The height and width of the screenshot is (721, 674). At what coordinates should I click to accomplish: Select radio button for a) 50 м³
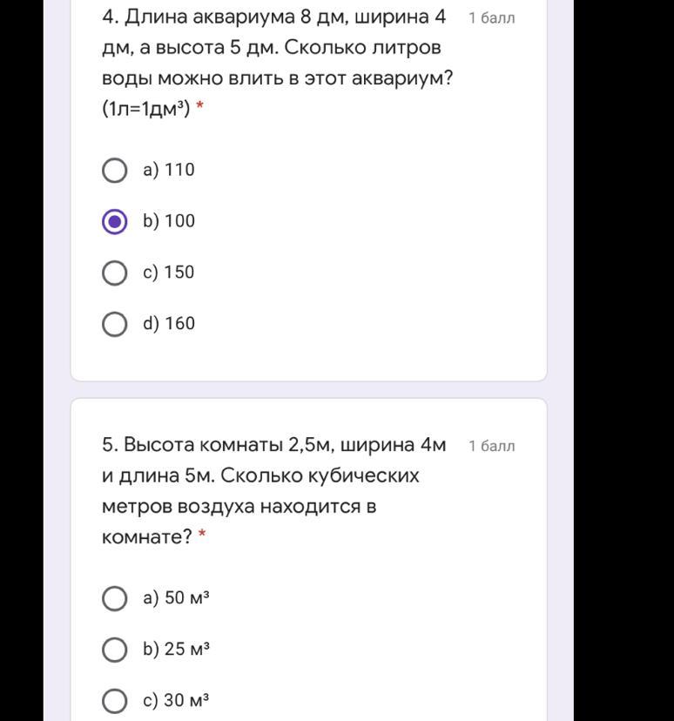[115, 599]
